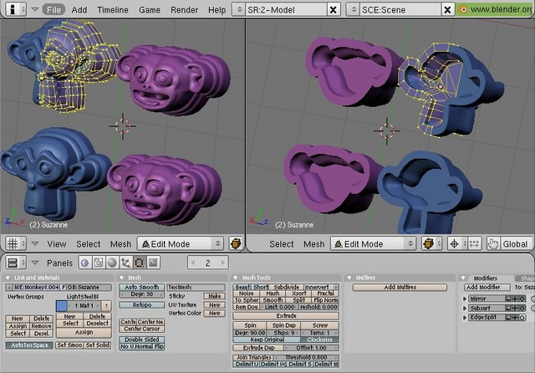Open the buttons window type selector
The width and height of the screenshot is (535, 373).
16,263
